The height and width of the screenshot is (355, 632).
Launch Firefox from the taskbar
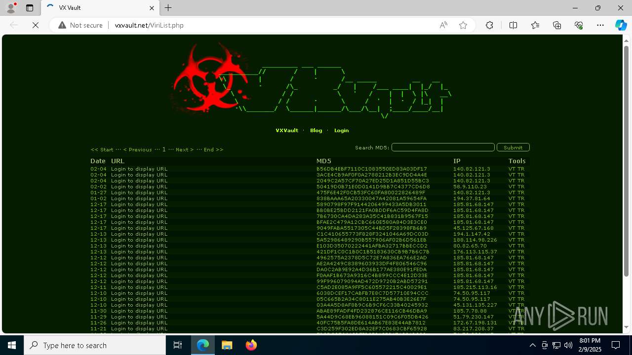click(x=251, y=345)
